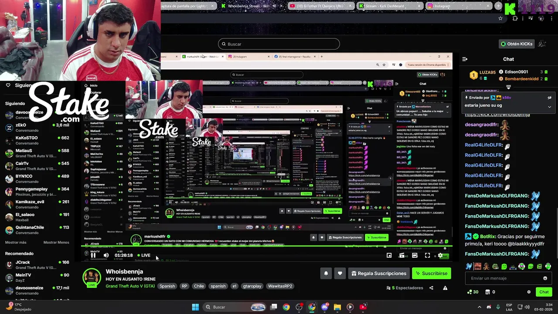Image resolution: width=558 pixels, height=314 pixels.
Task: Enter fullscreen mode on the video
Action: 427,256
